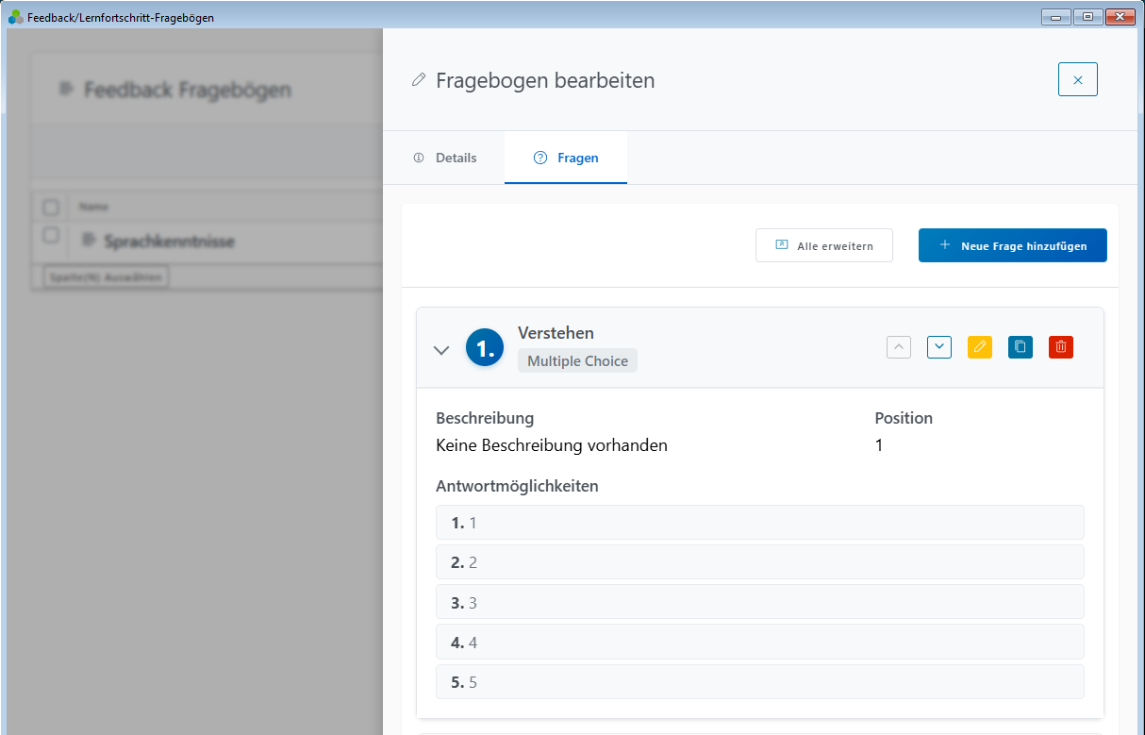
Task: Switch to the Details tab
Action: point(445,158)
